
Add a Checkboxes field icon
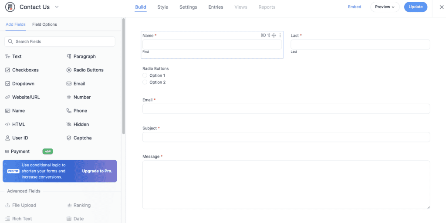[x=8, y=70]
